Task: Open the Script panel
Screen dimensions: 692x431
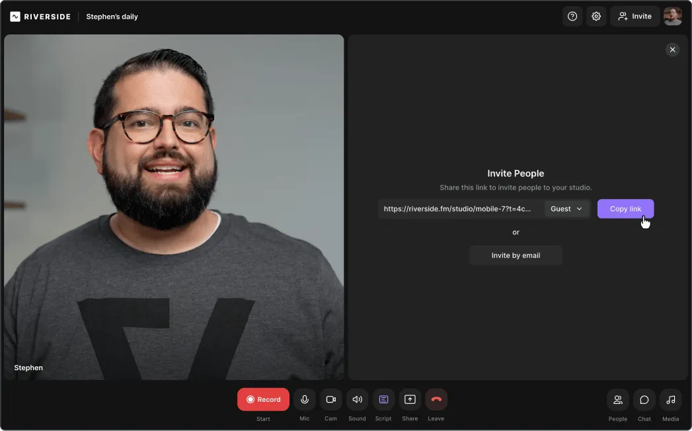Action: click(x=383, y=399)
